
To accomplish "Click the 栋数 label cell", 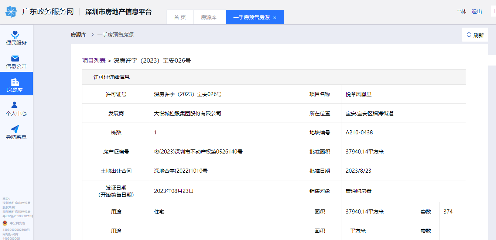I will pyautogui.click(x=116, y=133).
